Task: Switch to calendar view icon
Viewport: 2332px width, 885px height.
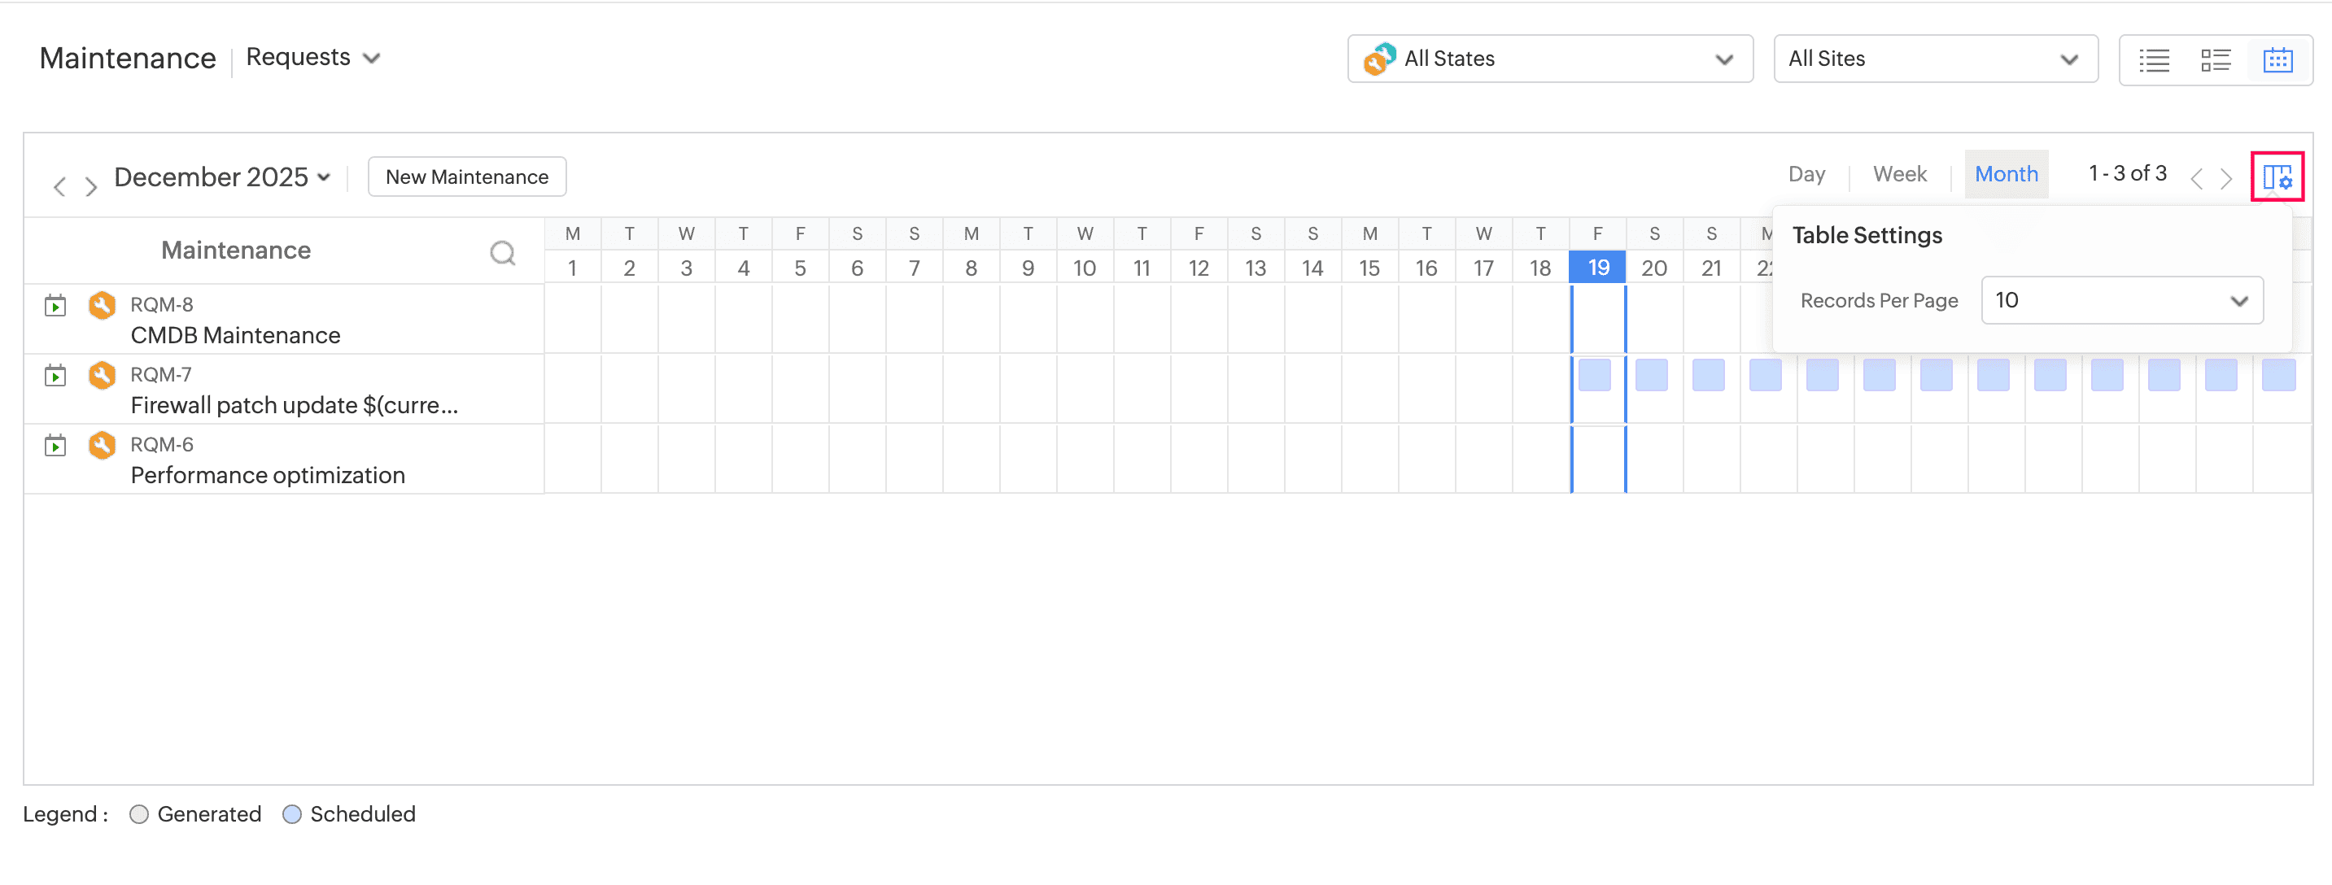Action: [2277, 59]
